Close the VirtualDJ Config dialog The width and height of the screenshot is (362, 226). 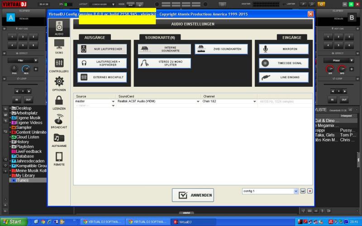(x=310, y=14)
